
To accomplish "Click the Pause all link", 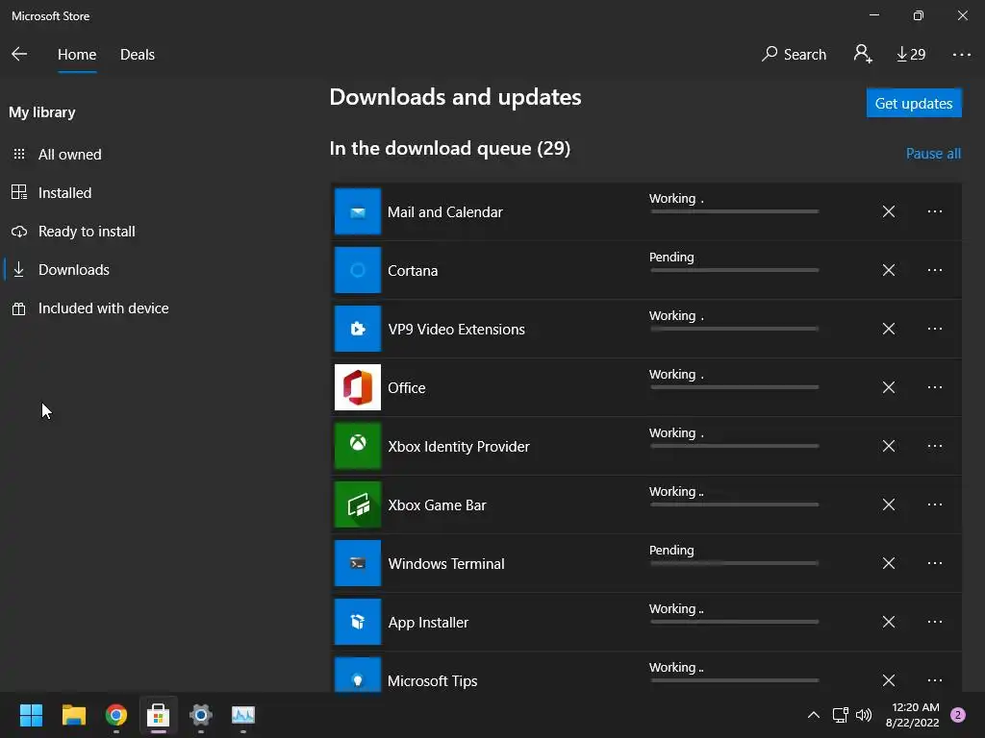I will (933, 154).
